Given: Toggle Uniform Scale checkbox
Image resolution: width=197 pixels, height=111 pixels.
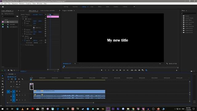Looking at the screenshot, I should point(34,27).
